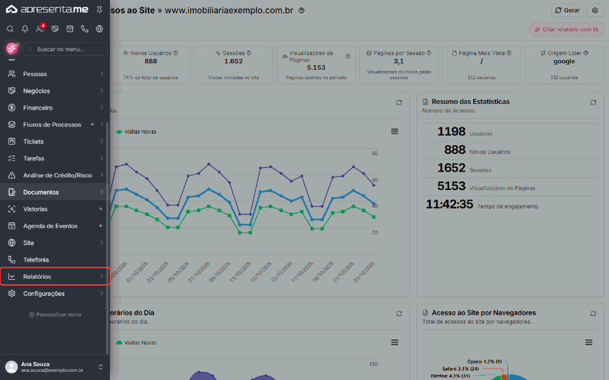Open the Navegadores chart hamburger menu

pyautogui.click(x=589, y=343)
